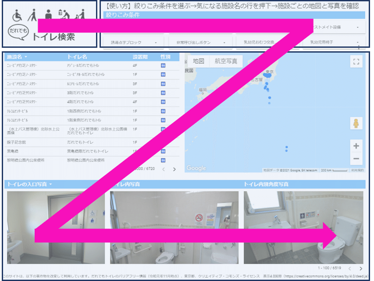Click the 絞りこみ条件 section header
This screenshot has width=374, height=281.
click(x=234, y=15)
